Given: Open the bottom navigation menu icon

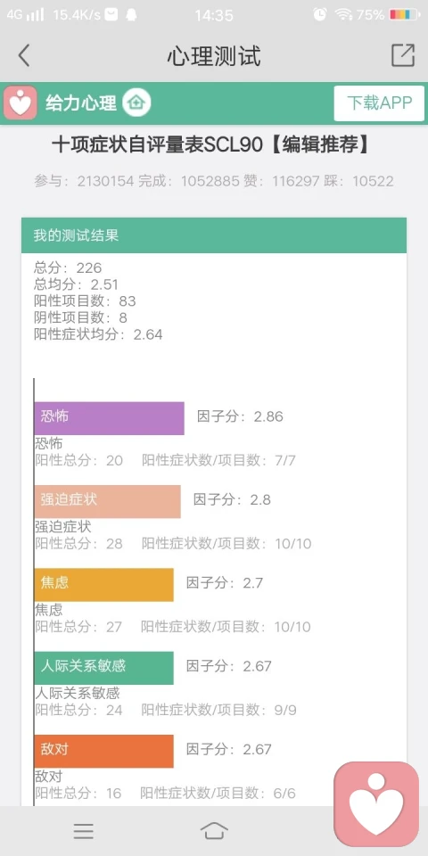Looking at the screenshot, I should point(84,831).
